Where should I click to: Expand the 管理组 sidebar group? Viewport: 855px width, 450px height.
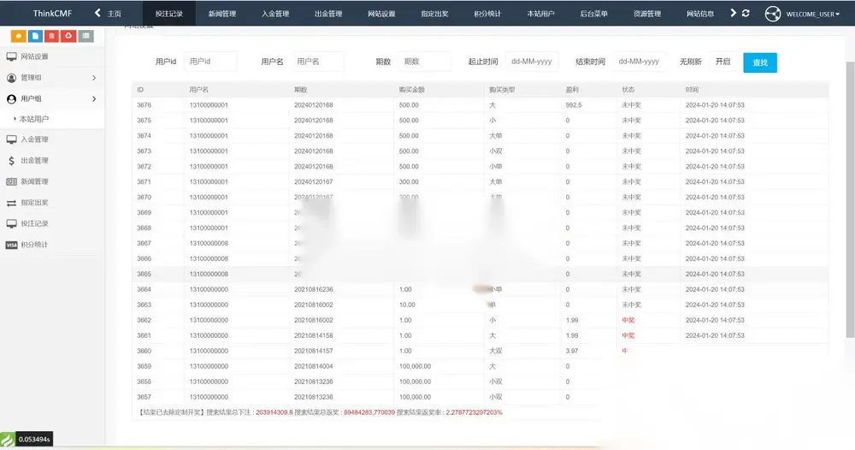52,78
